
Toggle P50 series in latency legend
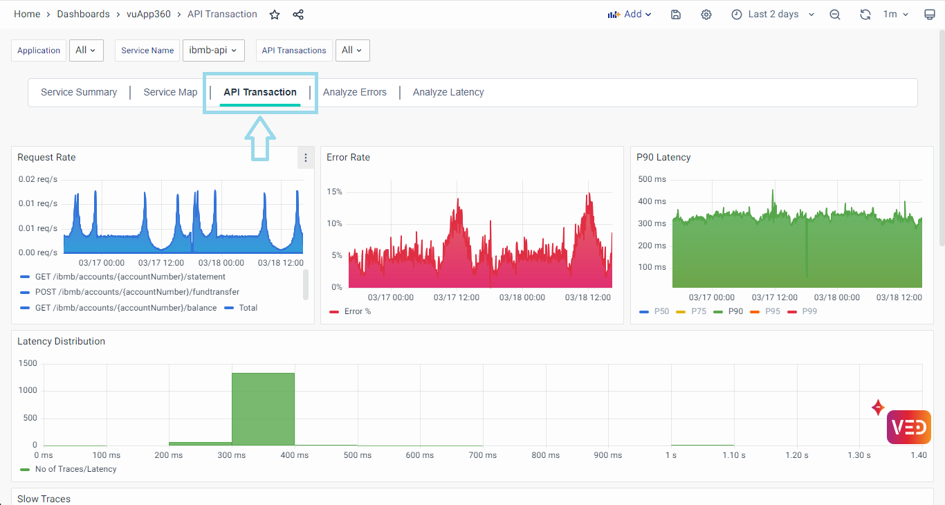click(661, 311)
